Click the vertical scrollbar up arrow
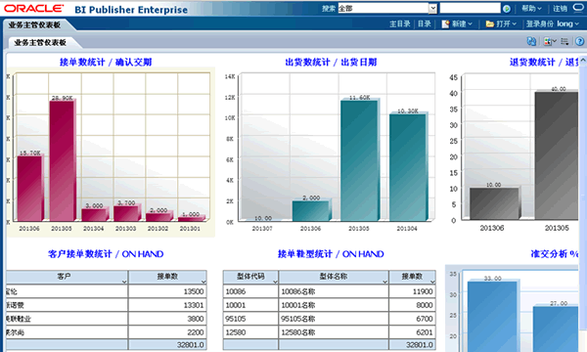The width and height of the screenshot is (587, 352). click(583, 61)
